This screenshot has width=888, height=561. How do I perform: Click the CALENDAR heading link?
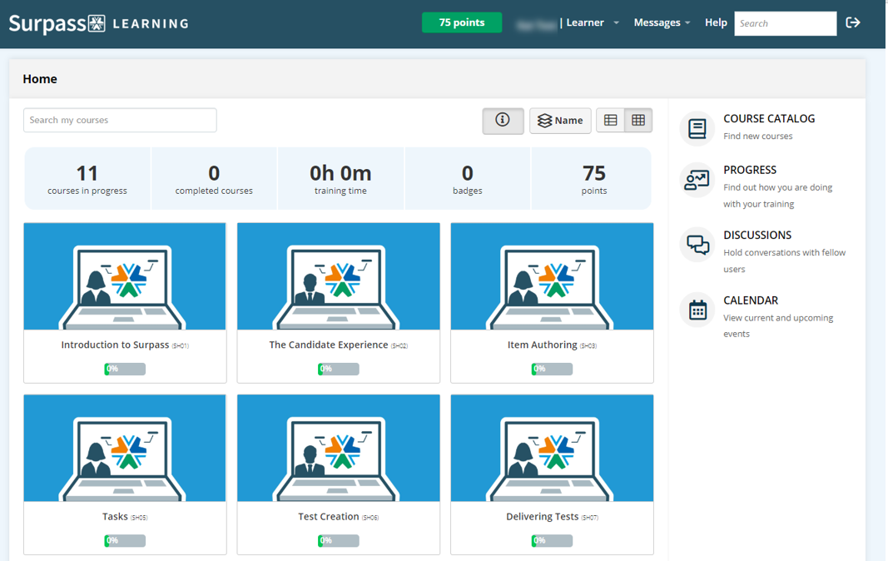tap(751, 300)
